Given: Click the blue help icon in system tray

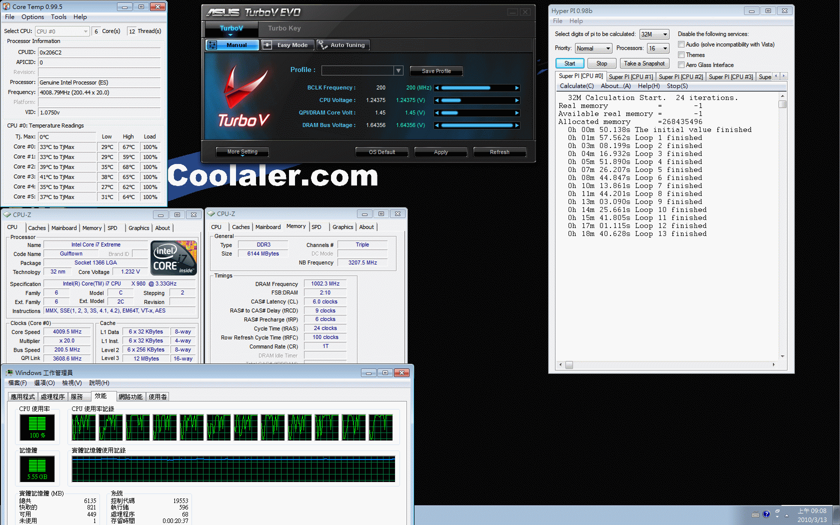Looking at the screenshot, I should [x=766, y=514].
